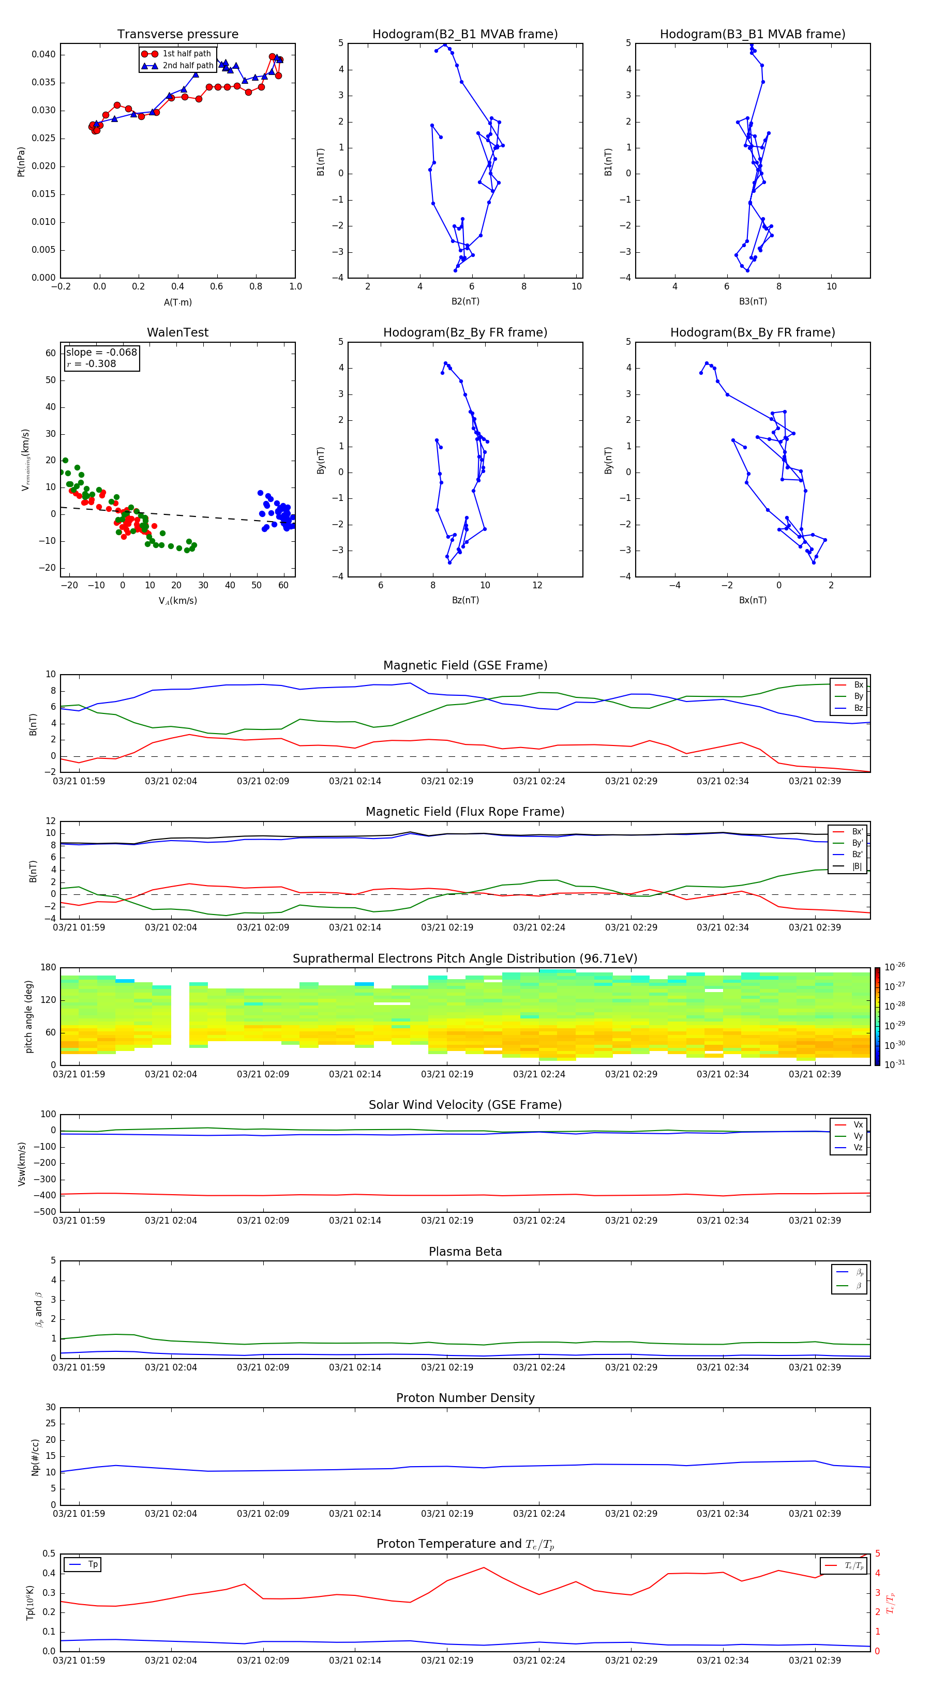Click the 'WalenTest' plot title
Screen dimensions: 931x1706
177,332
